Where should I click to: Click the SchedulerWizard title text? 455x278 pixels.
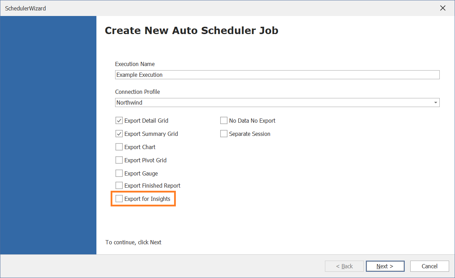[x=25, y=8]
